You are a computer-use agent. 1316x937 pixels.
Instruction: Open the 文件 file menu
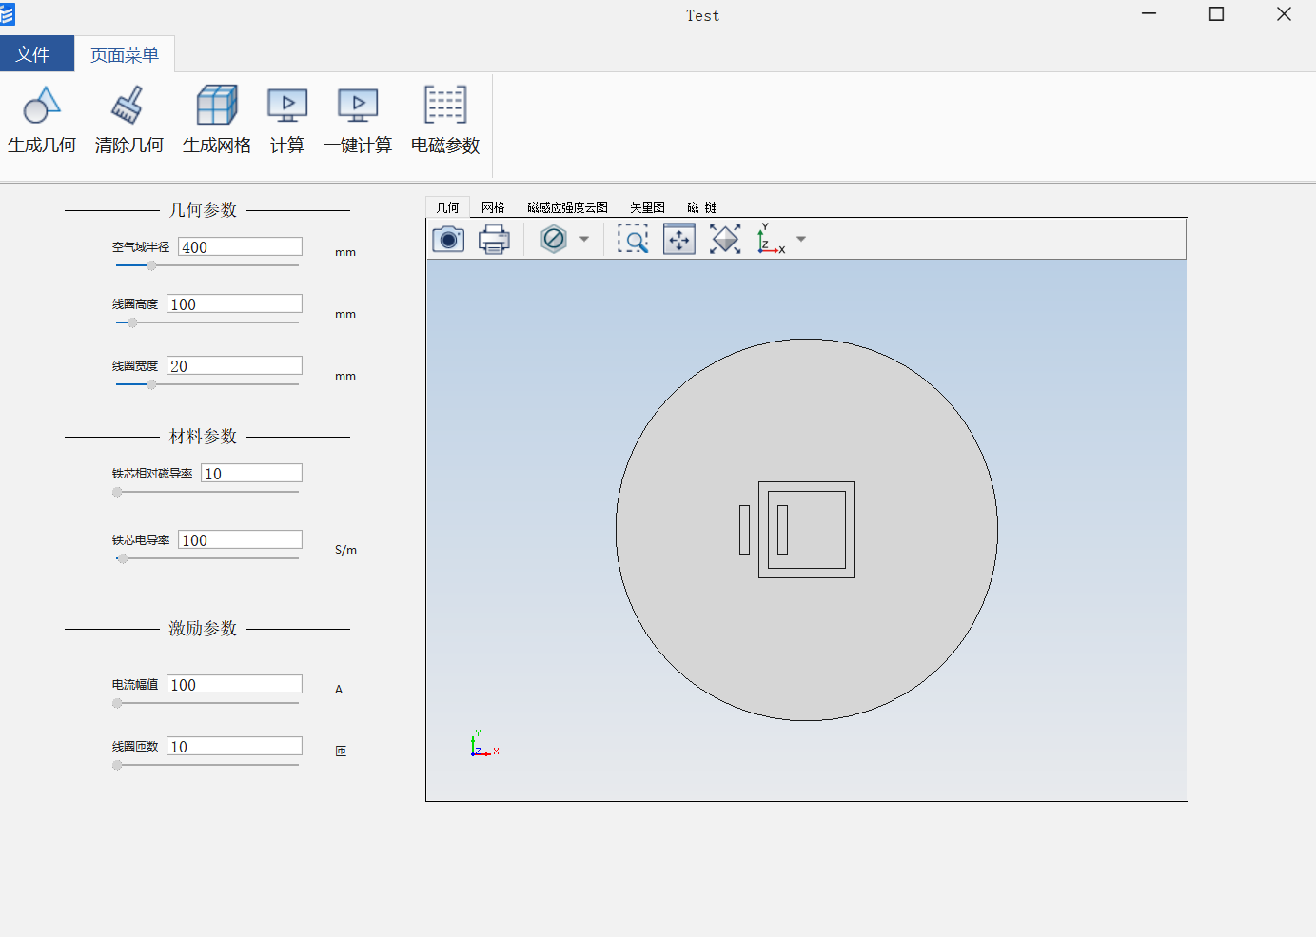point(37,54)
